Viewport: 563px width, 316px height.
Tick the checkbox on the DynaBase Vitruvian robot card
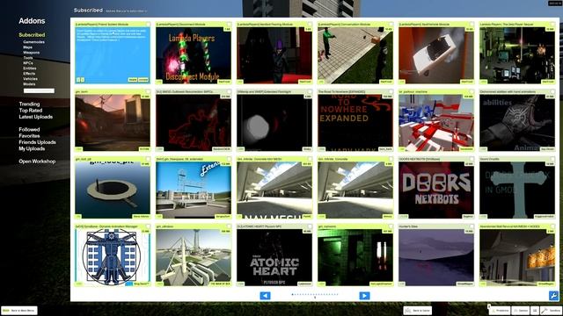click(148, 226)
